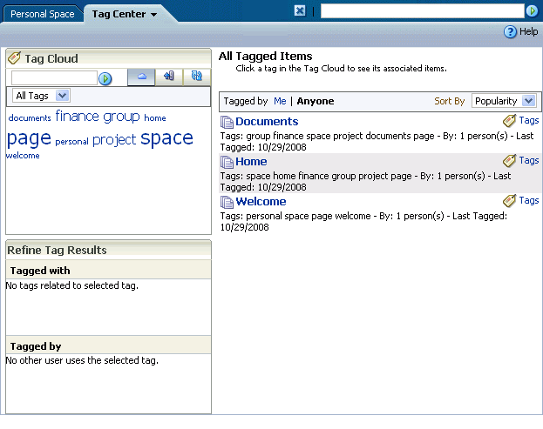Open the Sort By Popularity dropdown
This screenshot has height=429, width=543.
(x=504, y=101)
